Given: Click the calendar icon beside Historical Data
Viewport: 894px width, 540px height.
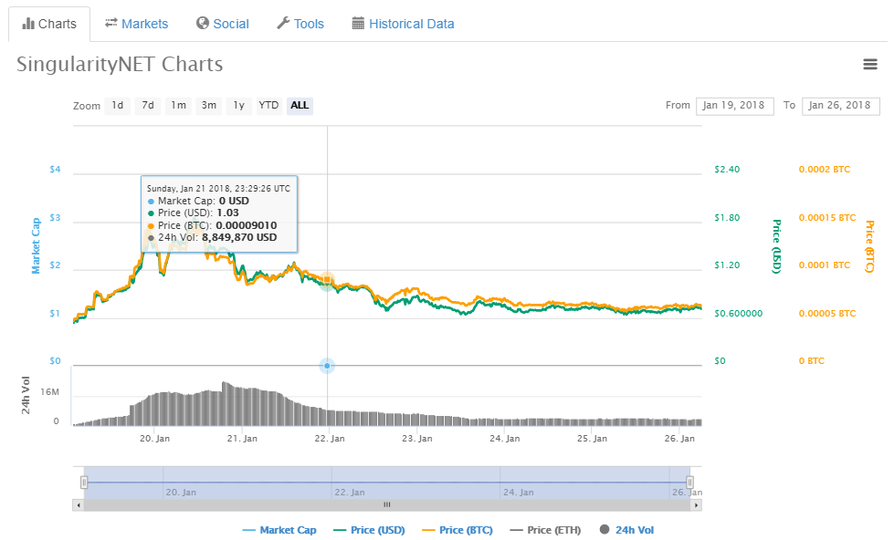Looking at the screenshot, I should click(x=358, y=24).
